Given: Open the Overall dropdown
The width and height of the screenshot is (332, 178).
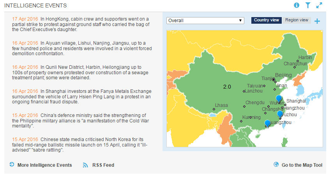Looking at the screenshot, I should 205,21.
